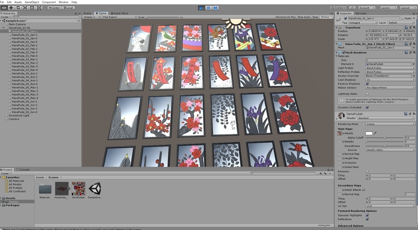
Task: Select the combined Transform tool
Action: [39, 8]
